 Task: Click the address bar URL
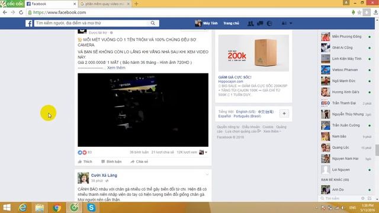click(59, 12)
